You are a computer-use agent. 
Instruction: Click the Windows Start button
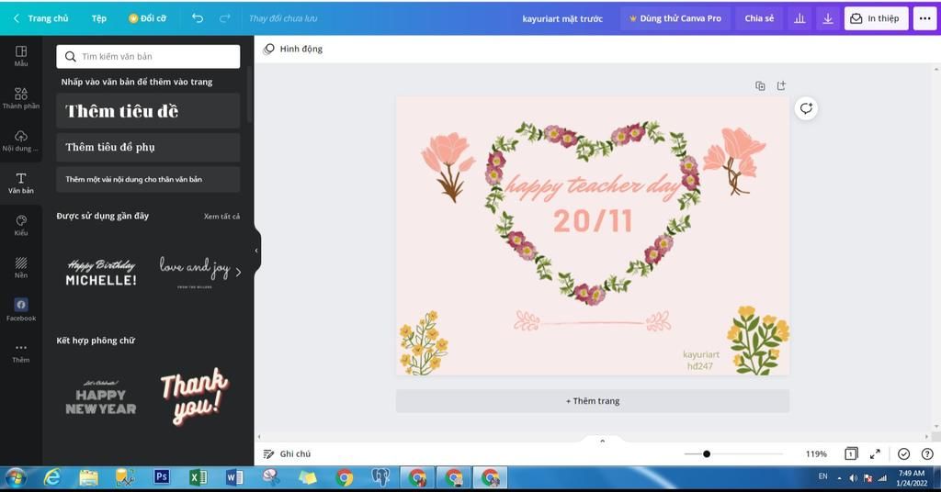pos(16,477)
